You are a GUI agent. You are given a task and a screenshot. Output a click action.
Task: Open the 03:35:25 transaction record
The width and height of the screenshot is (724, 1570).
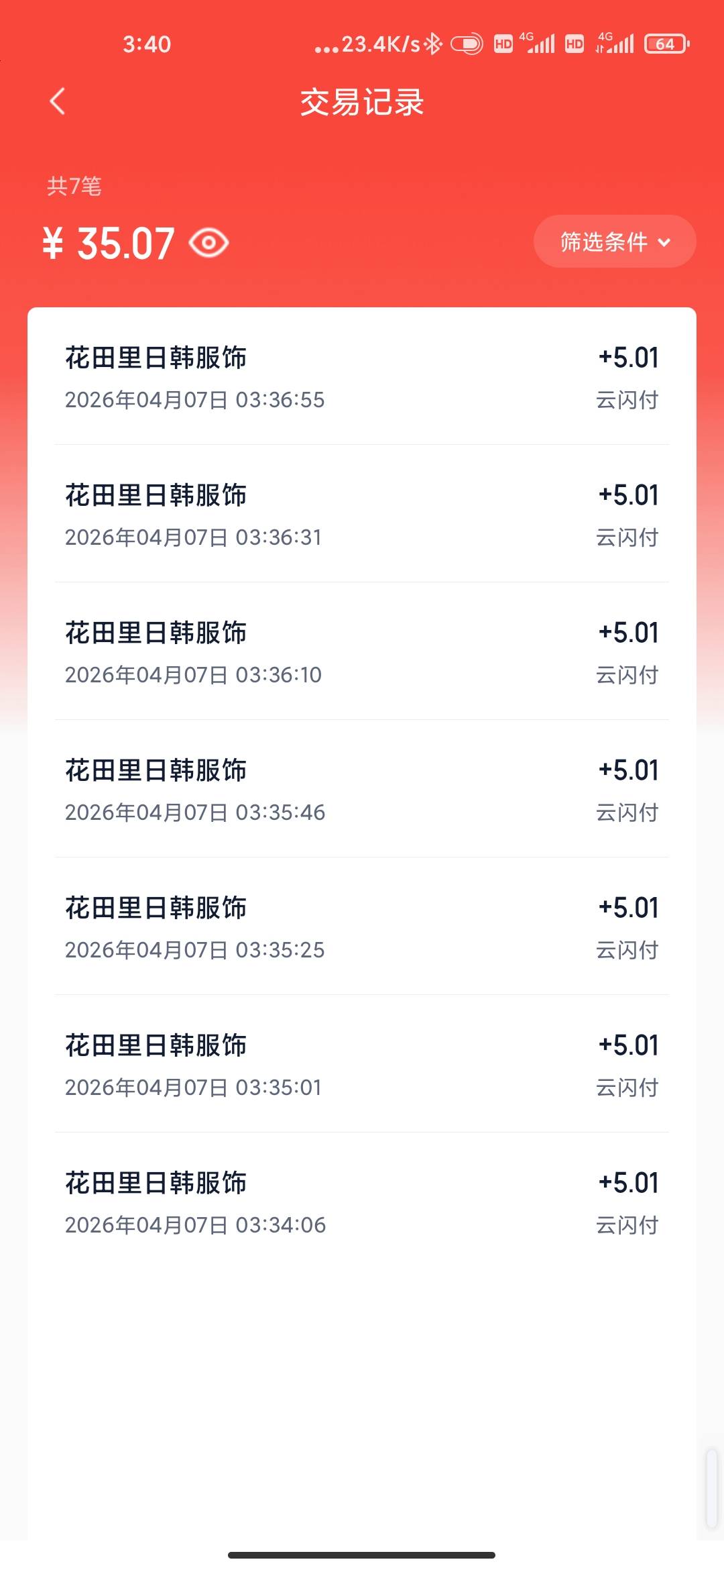pos(361,927)
